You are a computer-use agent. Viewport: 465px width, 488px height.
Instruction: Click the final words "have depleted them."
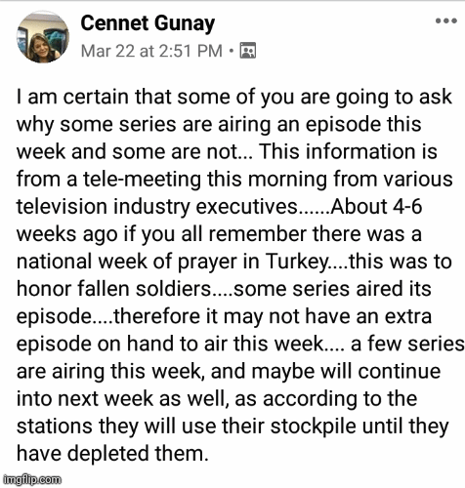pos(112,454)
